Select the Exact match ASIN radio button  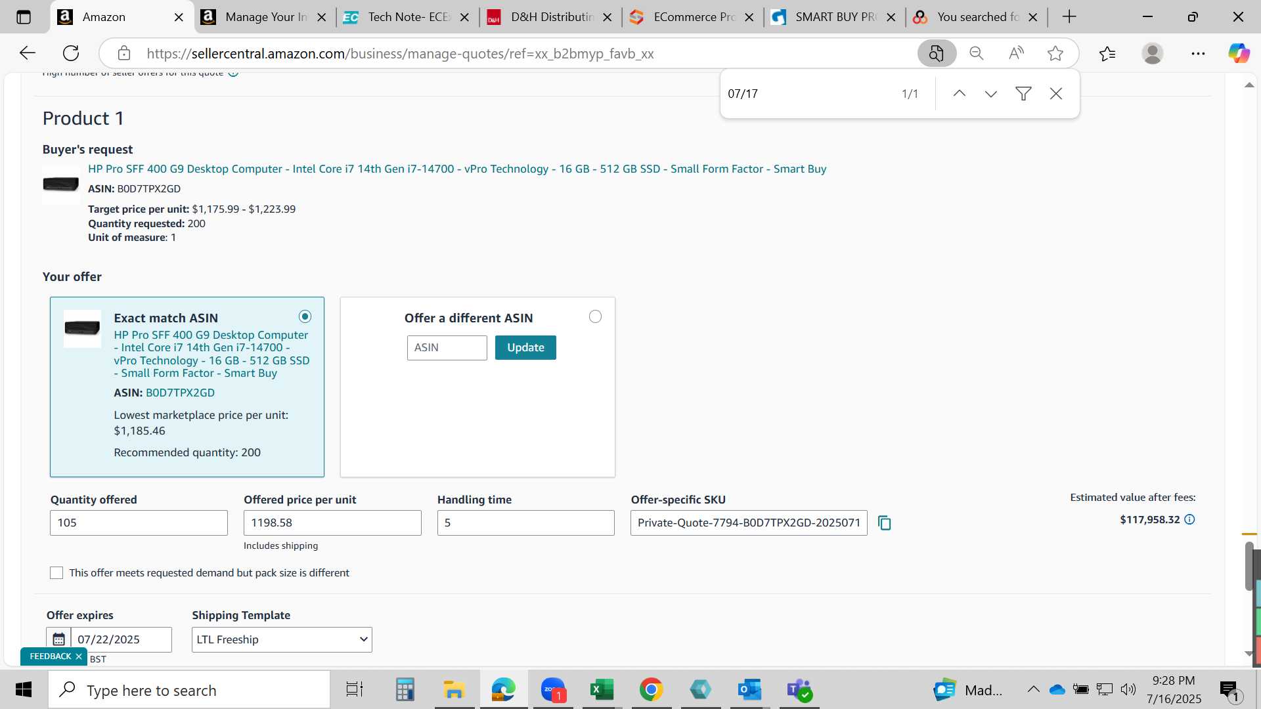pos(305,316)
